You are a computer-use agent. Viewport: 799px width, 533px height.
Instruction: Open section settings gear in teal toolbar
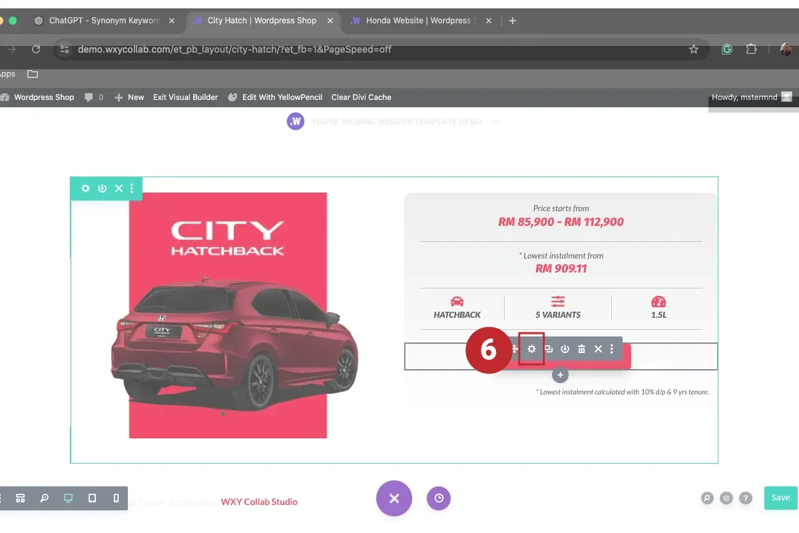point(85,188)
